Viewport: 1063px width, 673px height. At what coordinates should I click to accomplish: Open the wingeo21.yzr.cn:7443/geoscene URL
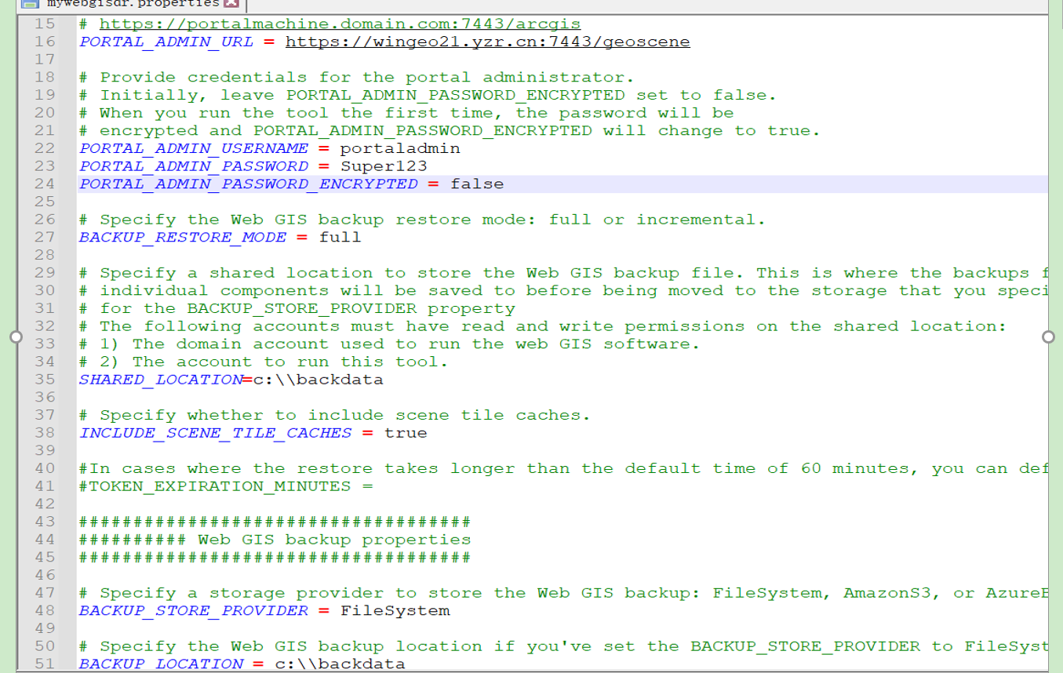(488, 42)
